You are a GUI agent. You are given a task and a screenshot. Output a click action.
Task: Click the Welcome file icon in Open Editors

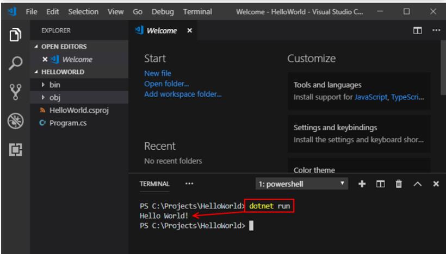(x=54, y=59)
